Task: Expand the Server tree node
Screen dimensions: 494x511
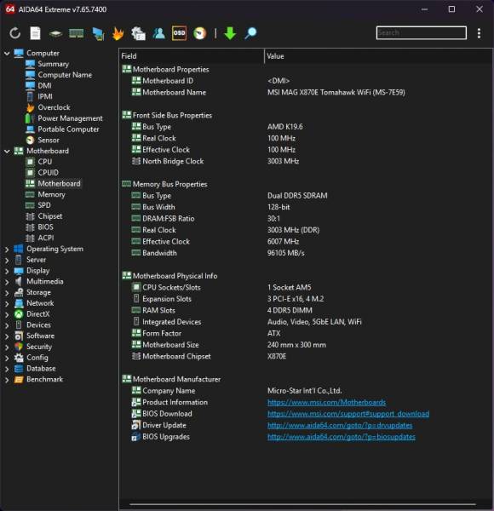Action: 7,260
